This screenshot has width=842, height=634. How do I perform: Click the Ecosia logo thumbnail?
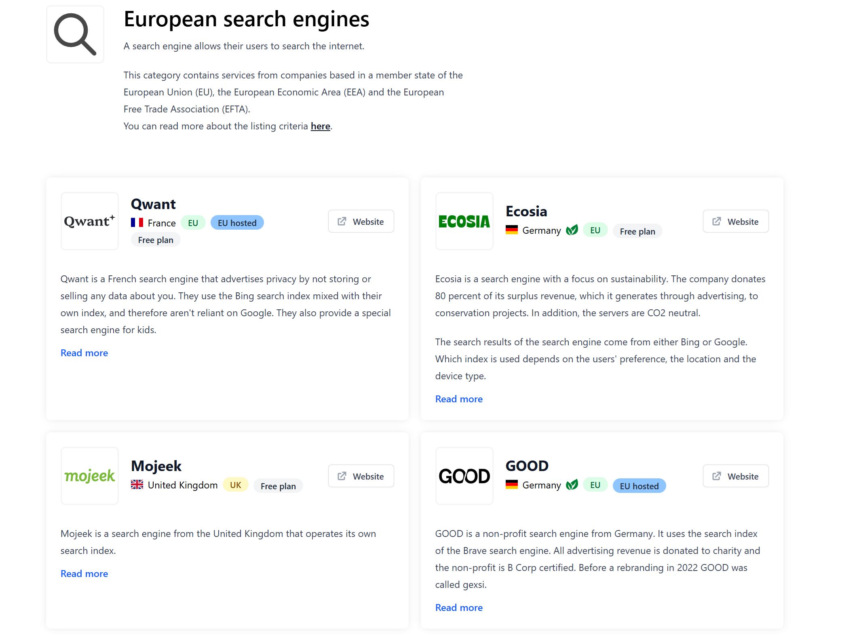tap(464, 221)
